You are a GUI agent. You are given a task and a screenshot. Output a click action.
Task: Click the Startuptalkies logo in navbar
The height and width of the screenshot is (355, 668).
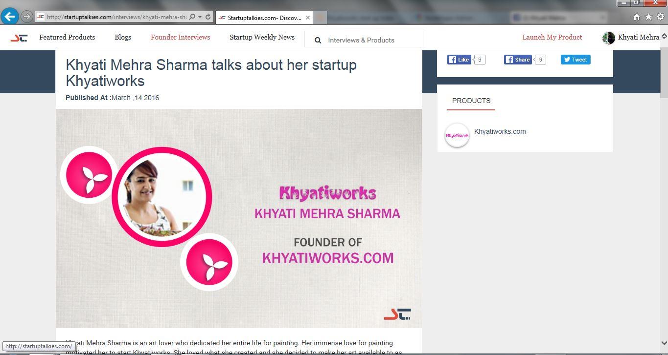(x=19, y=38)
